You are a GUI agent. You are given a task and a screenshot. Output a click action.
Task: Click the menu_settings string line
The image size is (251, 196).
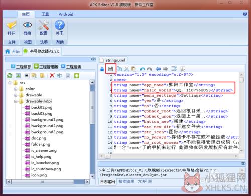pos(169,96)
